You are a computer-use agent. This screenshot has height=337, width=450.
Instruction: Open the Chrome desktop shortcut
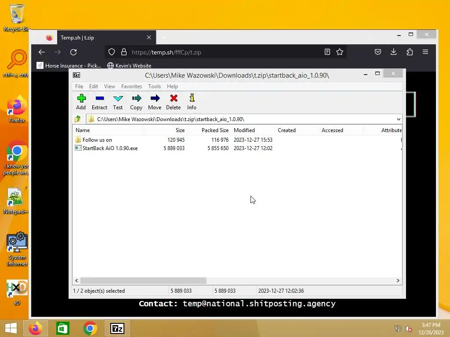[17, 158]
